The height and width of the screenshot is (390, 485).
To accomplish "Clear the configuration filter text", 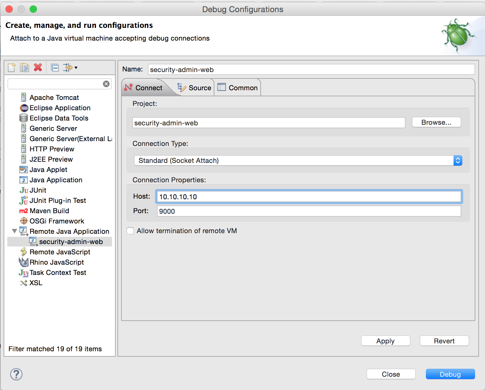I will pos(106,84).
